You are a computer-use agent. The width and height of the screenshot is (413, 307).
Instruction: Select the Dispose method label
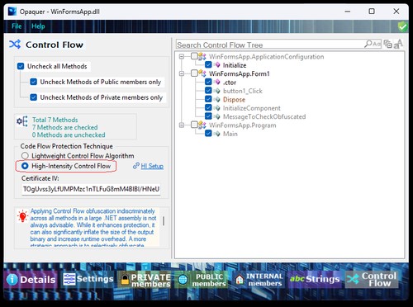point(234,100)
